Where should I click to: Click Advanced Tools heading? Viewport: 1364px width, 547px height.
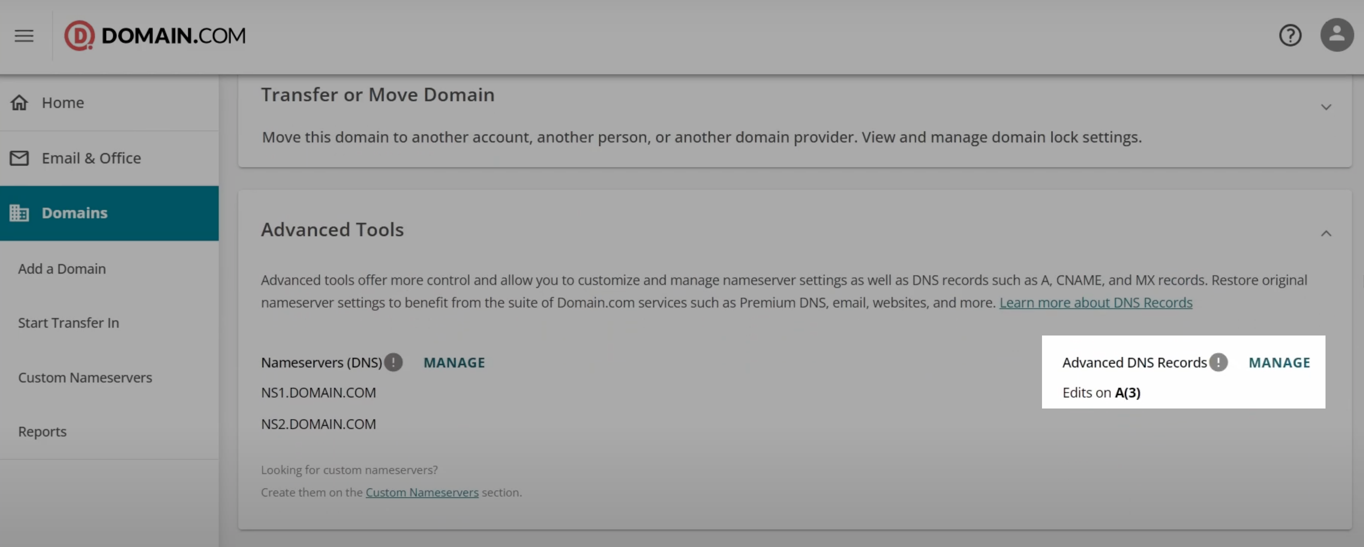[x=332, y=229]
